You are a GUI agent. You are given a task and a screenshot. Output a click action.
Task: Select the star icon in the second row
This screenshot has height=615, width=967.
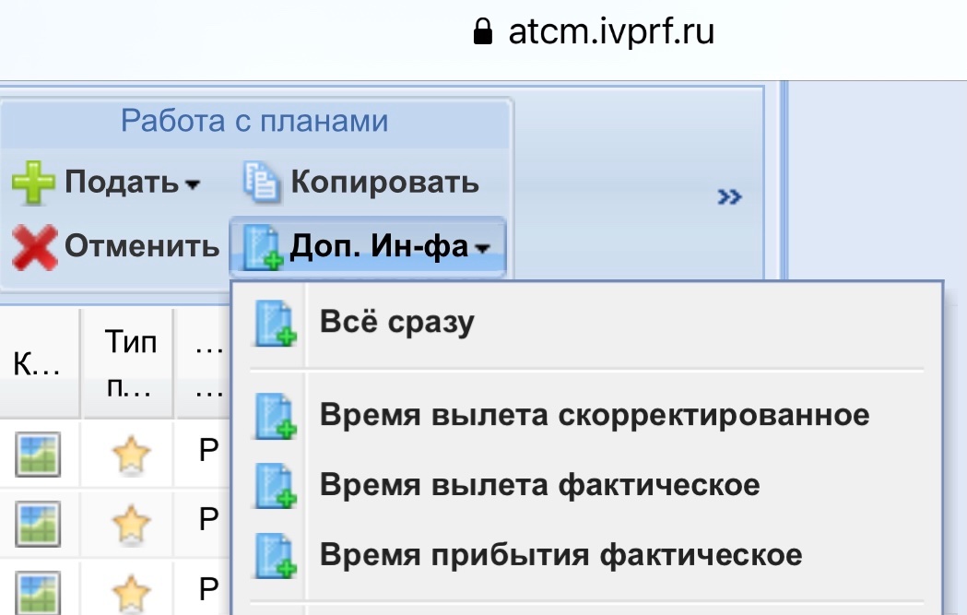[130, 525]
